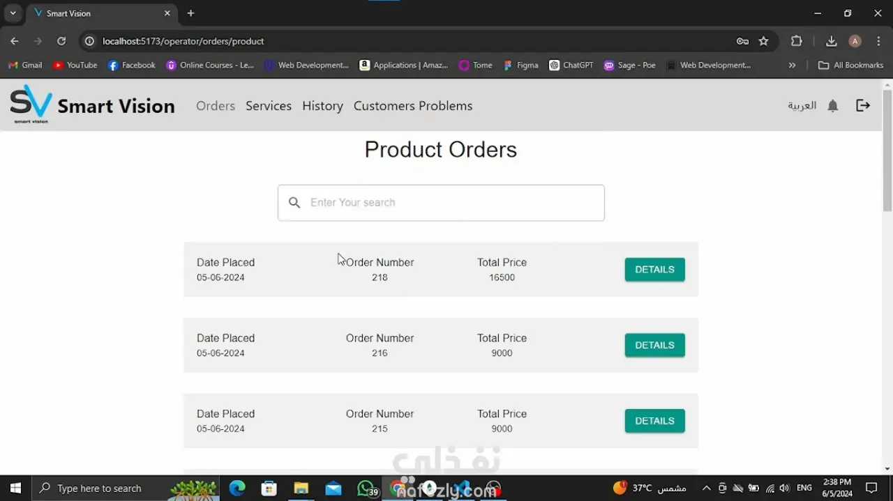Open Figma bookmark
This screenshot has width=893, height=501.
click(x=520, y=65)
